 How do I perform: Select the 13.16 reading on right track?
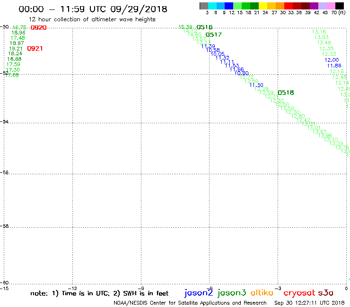[x=319, y=32]
